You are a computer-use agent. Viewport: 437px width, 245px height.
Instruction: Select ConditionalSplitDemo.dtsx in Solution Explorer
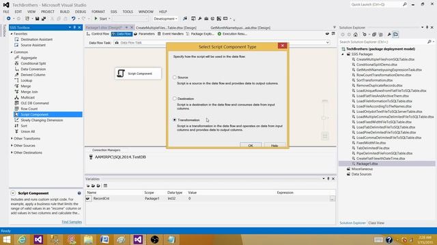376,65
